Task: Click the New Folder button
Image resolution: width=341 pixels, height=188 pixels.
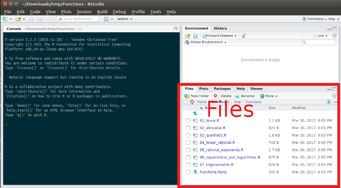Action: tap(197, 96)
